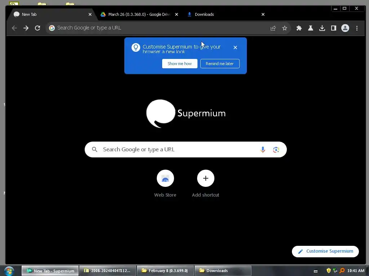Search by image with the Lens icon
The width and height of the screenshot is (369, 276).
(276, 149)
